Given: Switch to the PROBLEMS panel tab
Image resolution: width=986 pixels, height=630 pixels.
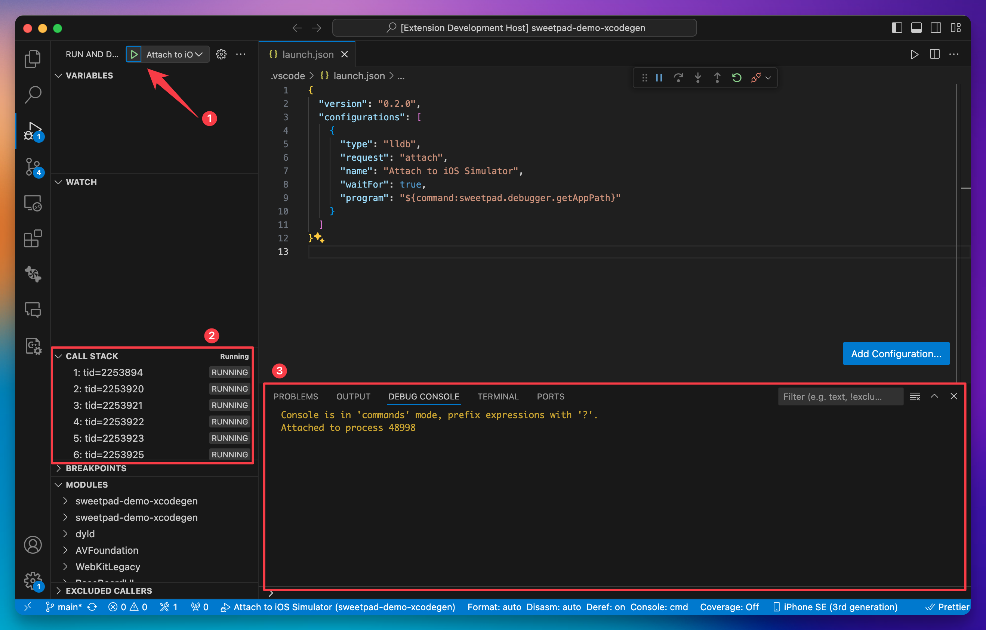Looking at the screenshot, I should 296,396.
